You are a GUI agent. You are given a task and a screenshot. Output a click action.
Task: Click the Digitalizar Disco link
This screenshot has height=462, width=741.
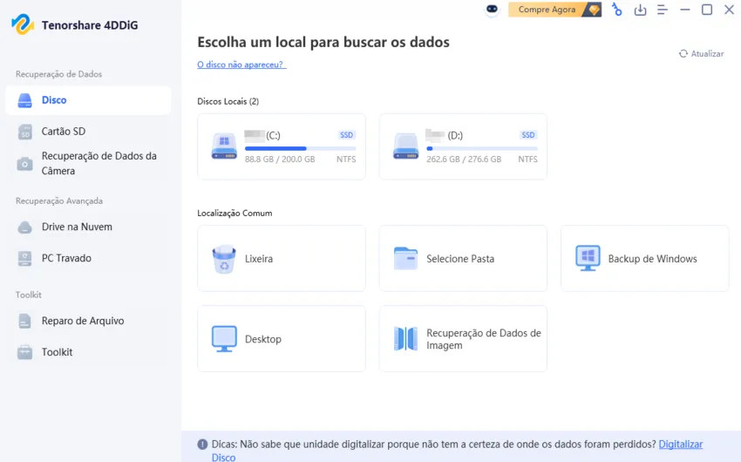point(681,445)
